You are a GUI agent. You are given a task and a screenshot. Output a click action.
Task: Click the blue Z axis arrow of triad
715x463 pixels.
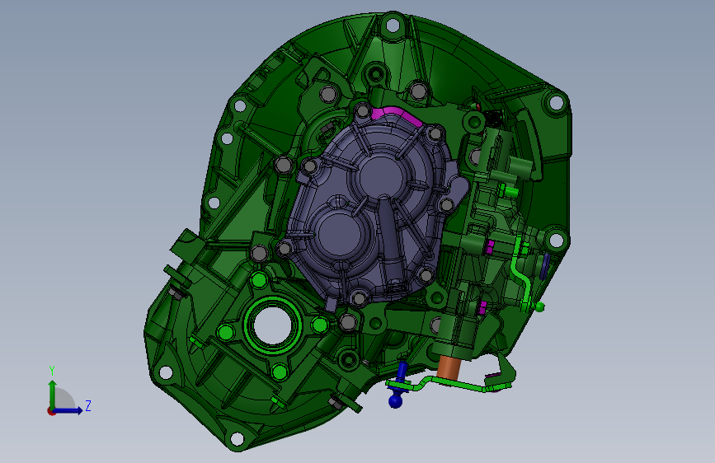pos(69,410)
